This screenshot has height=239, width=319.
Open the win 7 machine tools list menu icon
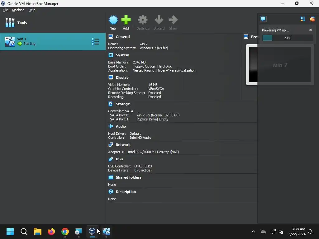click(95, 42)
